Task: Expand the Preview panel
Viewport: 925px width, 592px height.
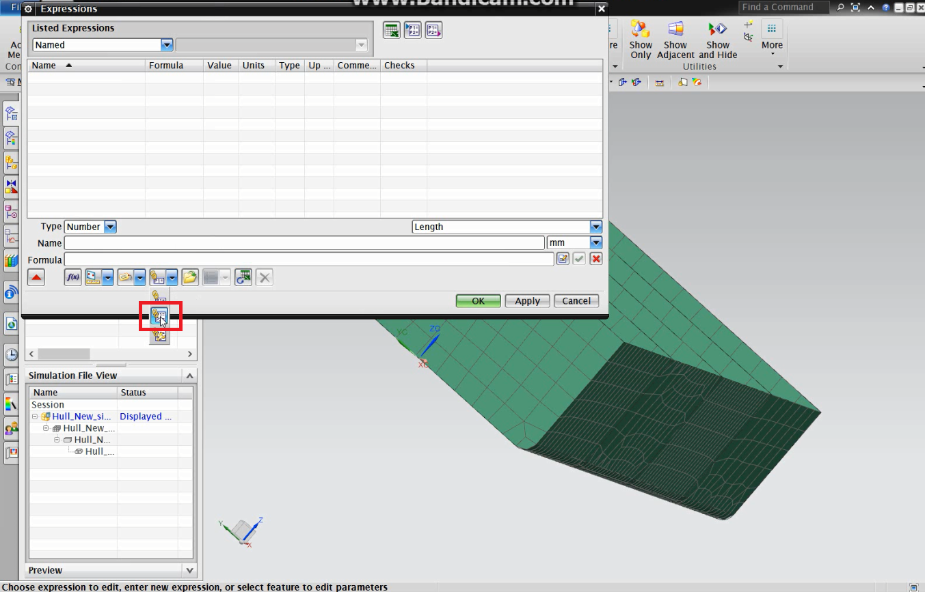Action: coord(190,570)
